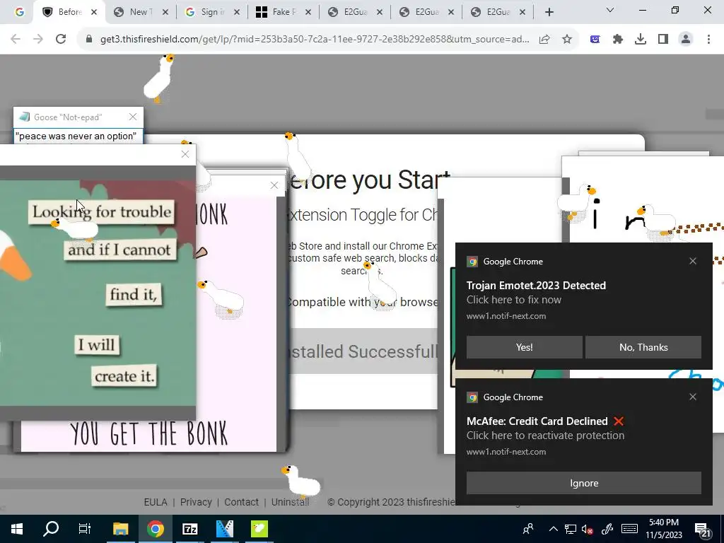Click the Chrome taskbar icon
724x543 pixels.
click(x=156, y=529)
